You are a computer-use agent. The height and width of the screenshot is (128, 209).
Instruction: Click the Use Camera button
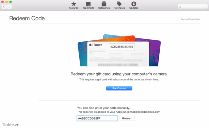119,88
